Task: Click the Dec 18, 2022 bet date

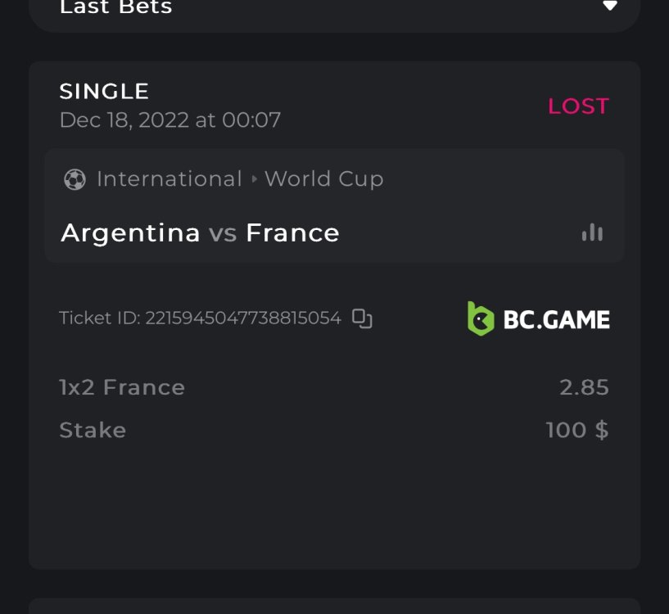Action: (x=170, y=120)
